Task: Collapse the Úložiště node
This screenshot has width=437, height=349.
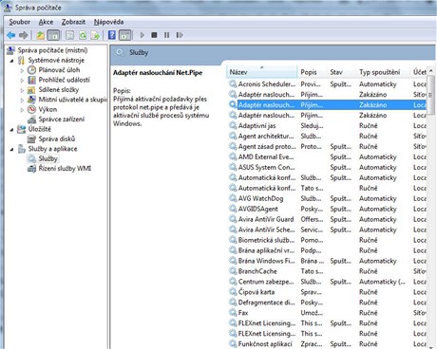Action: tap(12, 130)
